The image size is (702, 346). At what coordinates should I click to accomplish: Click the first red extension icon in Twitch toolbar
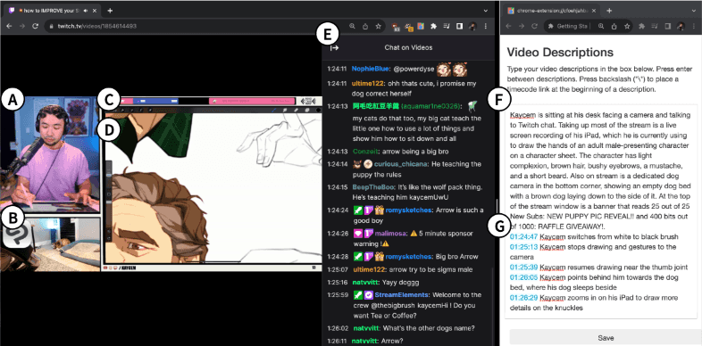tap(396, 27)
